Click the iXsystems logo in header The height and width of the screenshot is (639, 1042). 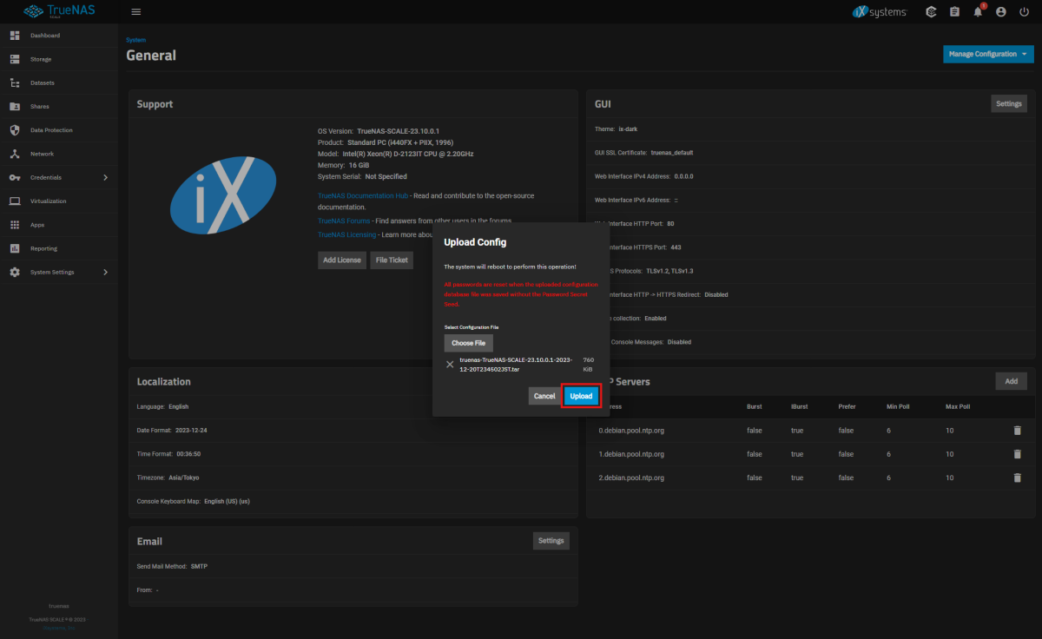tap(879, 12)
